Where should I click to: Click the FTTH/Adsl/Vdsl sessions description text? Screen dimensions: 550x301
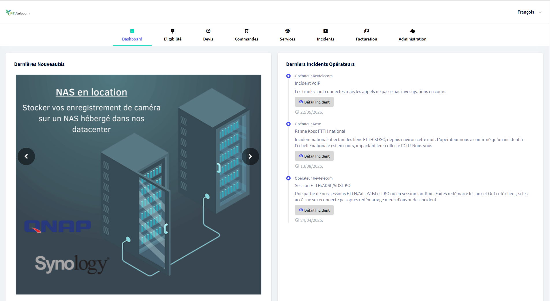(411, 197)
